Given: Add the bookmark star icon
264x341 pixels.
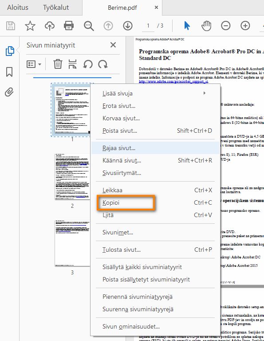Looking at the screenshot, I should 30,26.
